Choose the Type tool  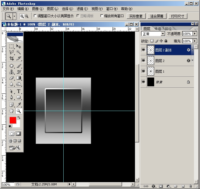click(19, 91)
